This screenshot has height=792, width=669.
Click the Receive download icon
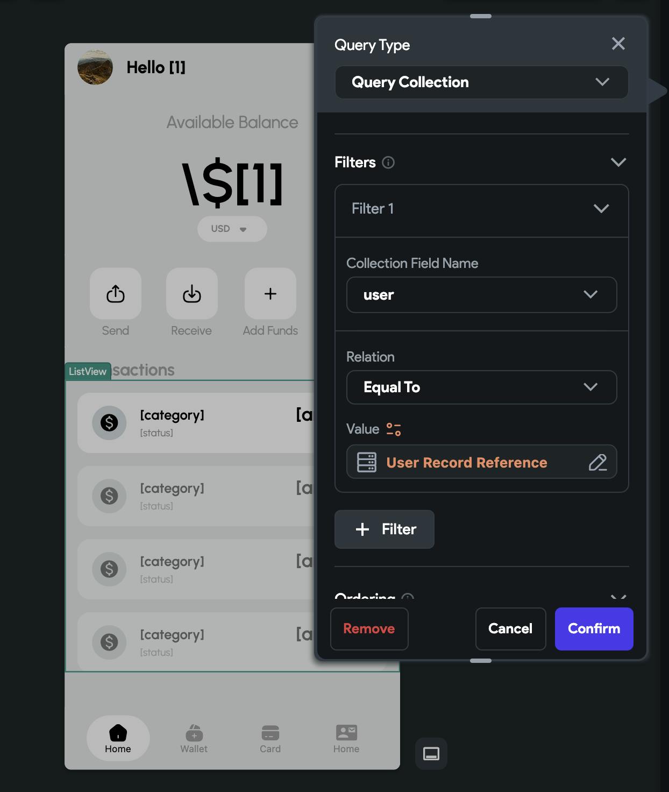tap(192, 294)
